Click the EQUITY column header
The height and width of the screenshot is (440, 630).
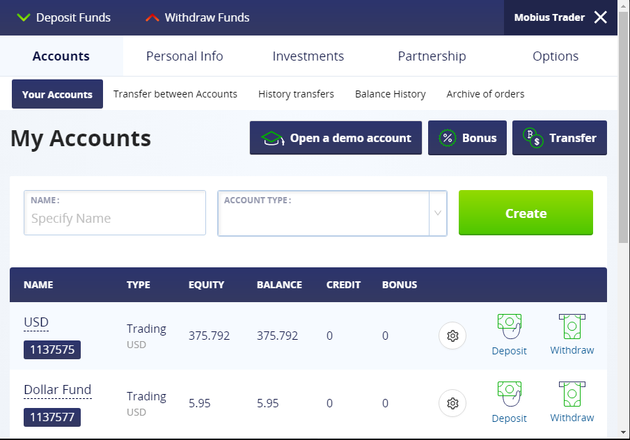(x=207, y=285)
